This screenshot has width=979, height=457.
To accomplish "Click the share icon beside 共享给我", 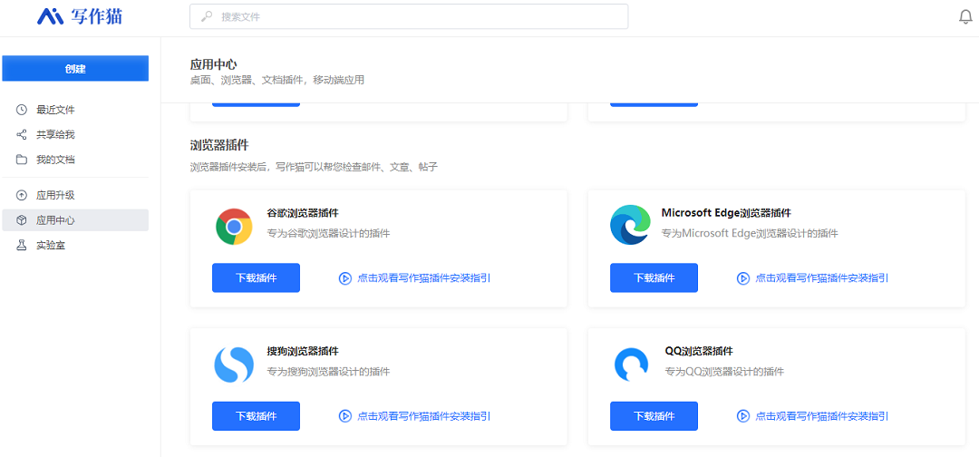I will 22,135.
